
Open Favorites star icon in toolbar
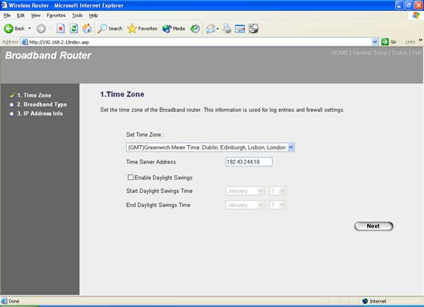(132, 29)
